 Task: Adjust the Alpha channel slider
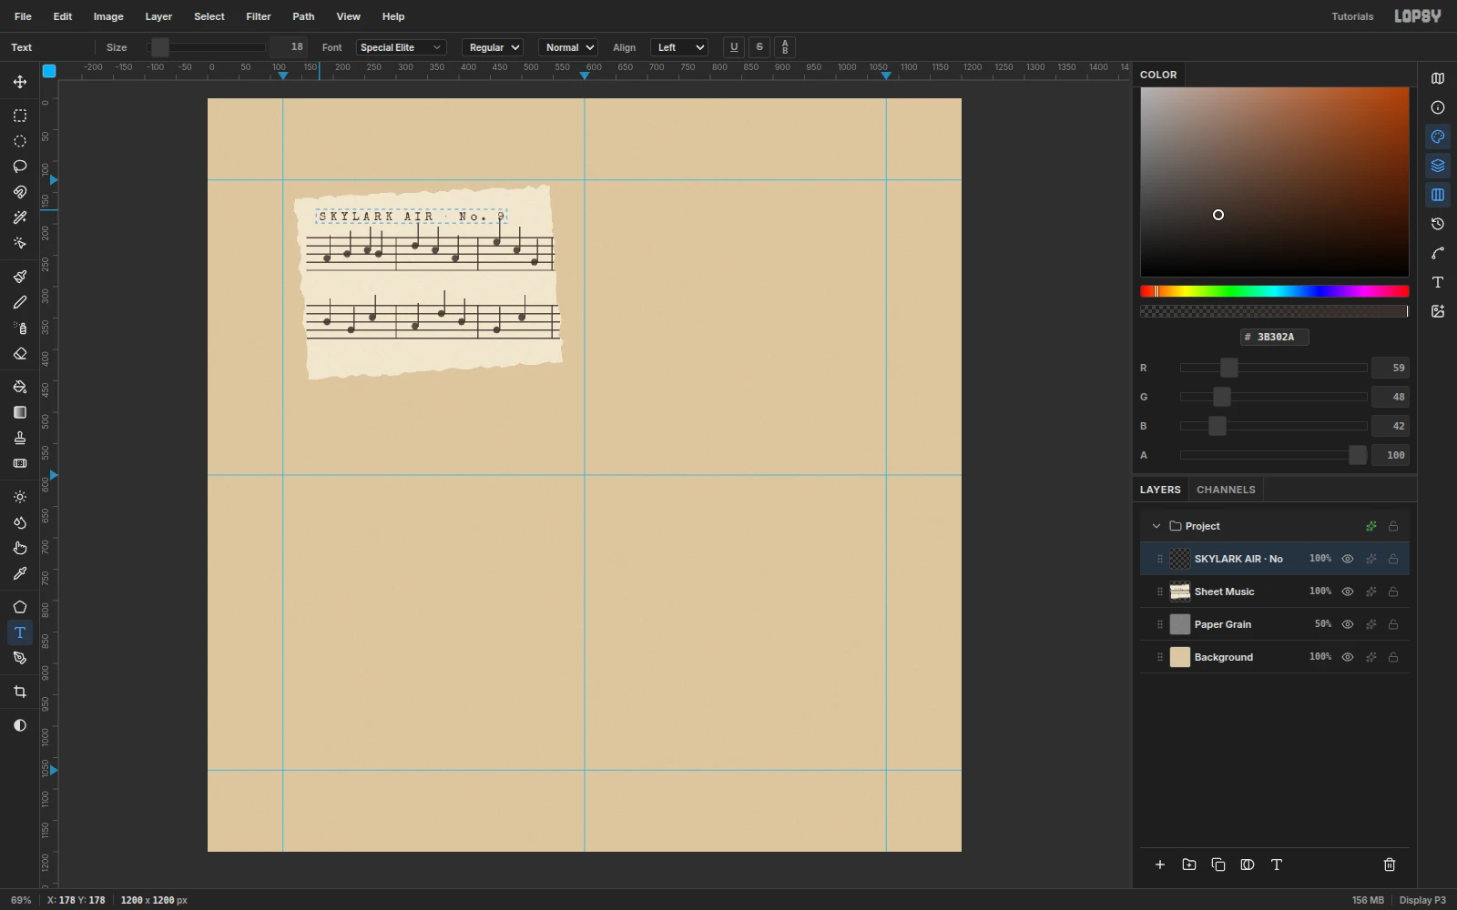pos(1274,455)
